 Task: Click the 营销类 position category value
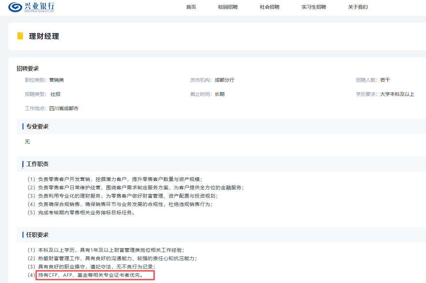pyautogui.click(x=57, y=80)
